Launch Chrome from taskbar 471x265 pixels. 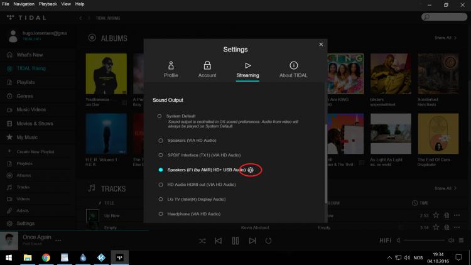pos(46,258)
